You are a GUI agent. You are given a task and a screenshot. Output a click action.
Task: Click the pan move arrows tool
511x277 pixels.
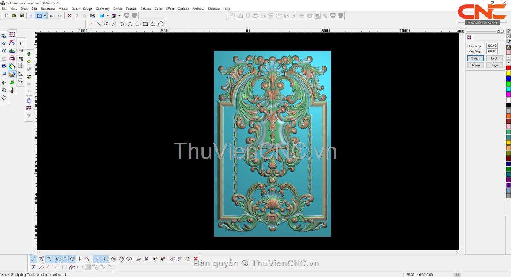coord(4,83)
